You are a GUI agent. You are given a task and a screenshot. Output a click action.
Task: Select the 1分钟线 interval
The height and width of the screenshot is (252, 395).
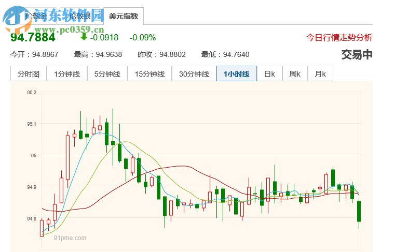tap(67, 74)
